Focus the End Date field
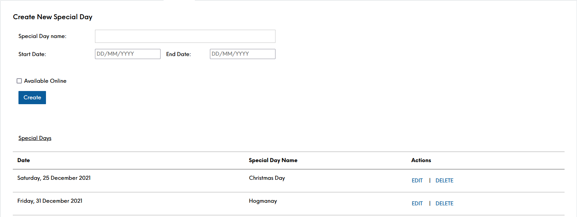This screenshot has width=577, height=217. (243, 54)
